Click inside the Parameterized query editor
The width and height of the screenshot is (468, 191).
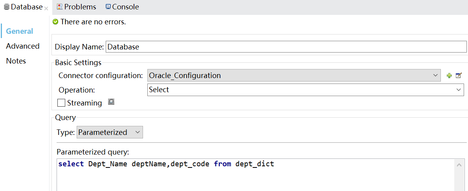point(255,176)
